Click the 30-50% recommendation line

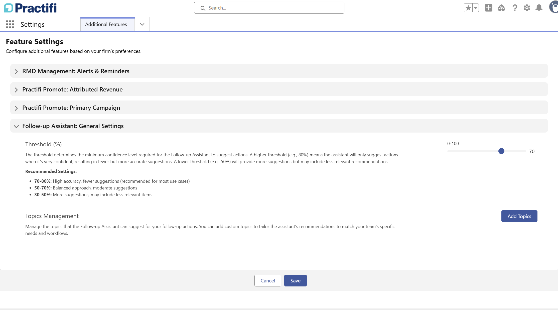[93, 195]
